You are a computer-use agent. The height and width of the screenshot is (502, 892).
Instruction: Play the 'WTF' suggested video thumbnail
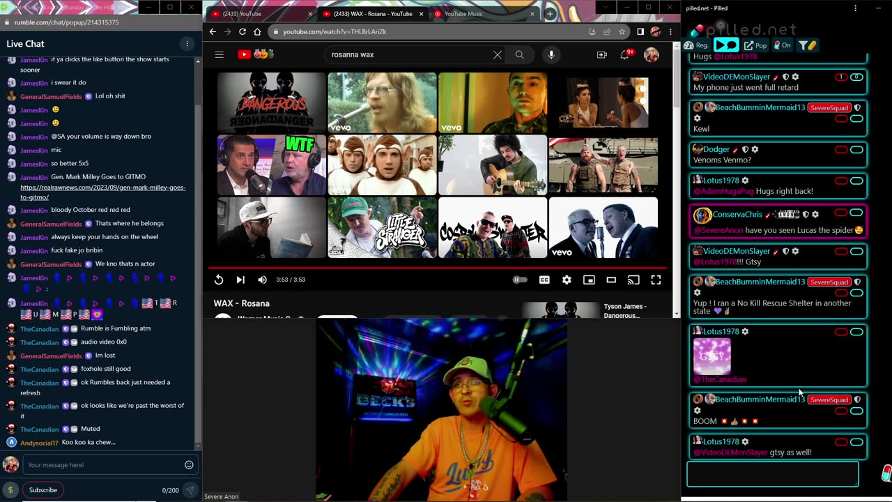pos(271,165)
